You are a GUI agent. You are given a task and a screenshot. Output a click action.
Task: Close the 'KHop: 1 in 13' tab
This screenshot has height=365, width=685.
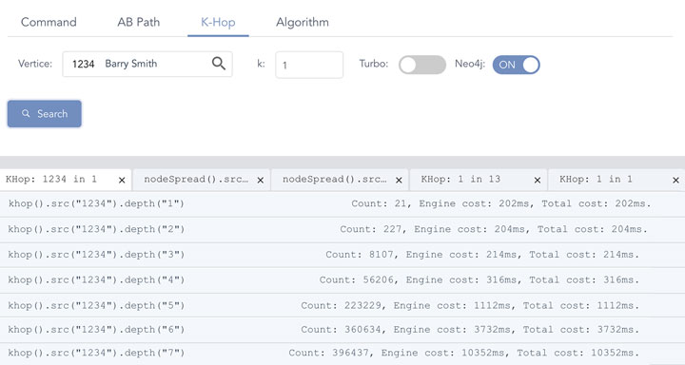click(x=538, y=180)
